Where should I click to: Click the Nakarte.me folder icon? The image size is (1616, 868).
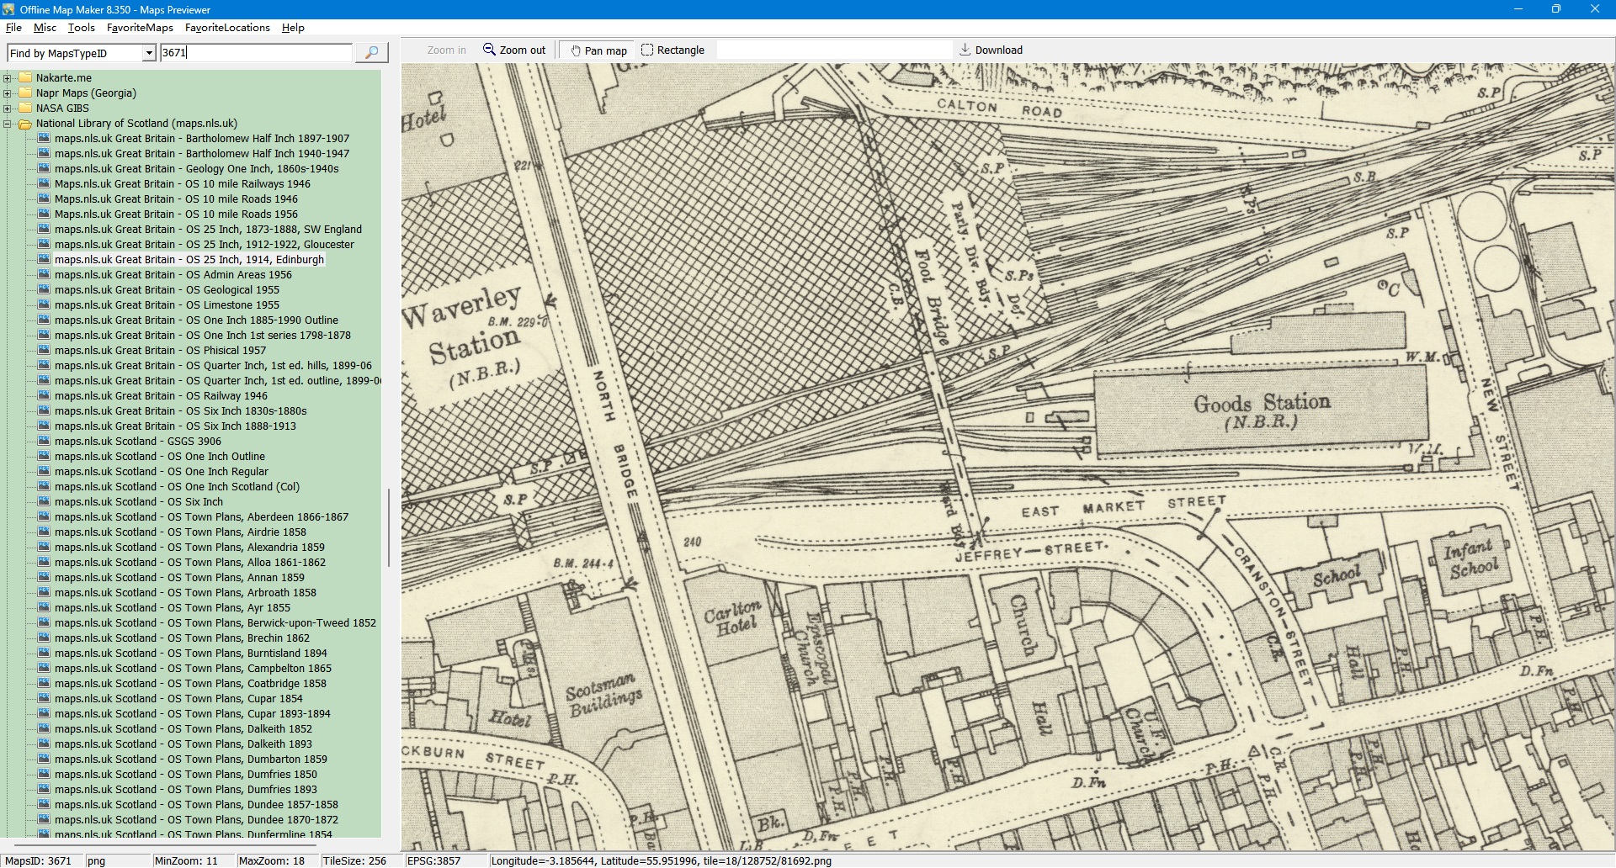pyautogui.click(x=25, y=78)
